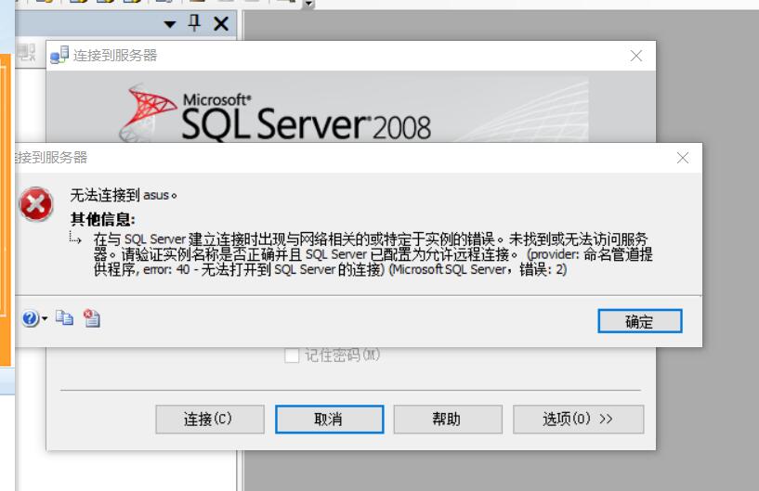Screen dimensions: 759x491
Task: Click the red error icon
Action: tap(36, 203)
